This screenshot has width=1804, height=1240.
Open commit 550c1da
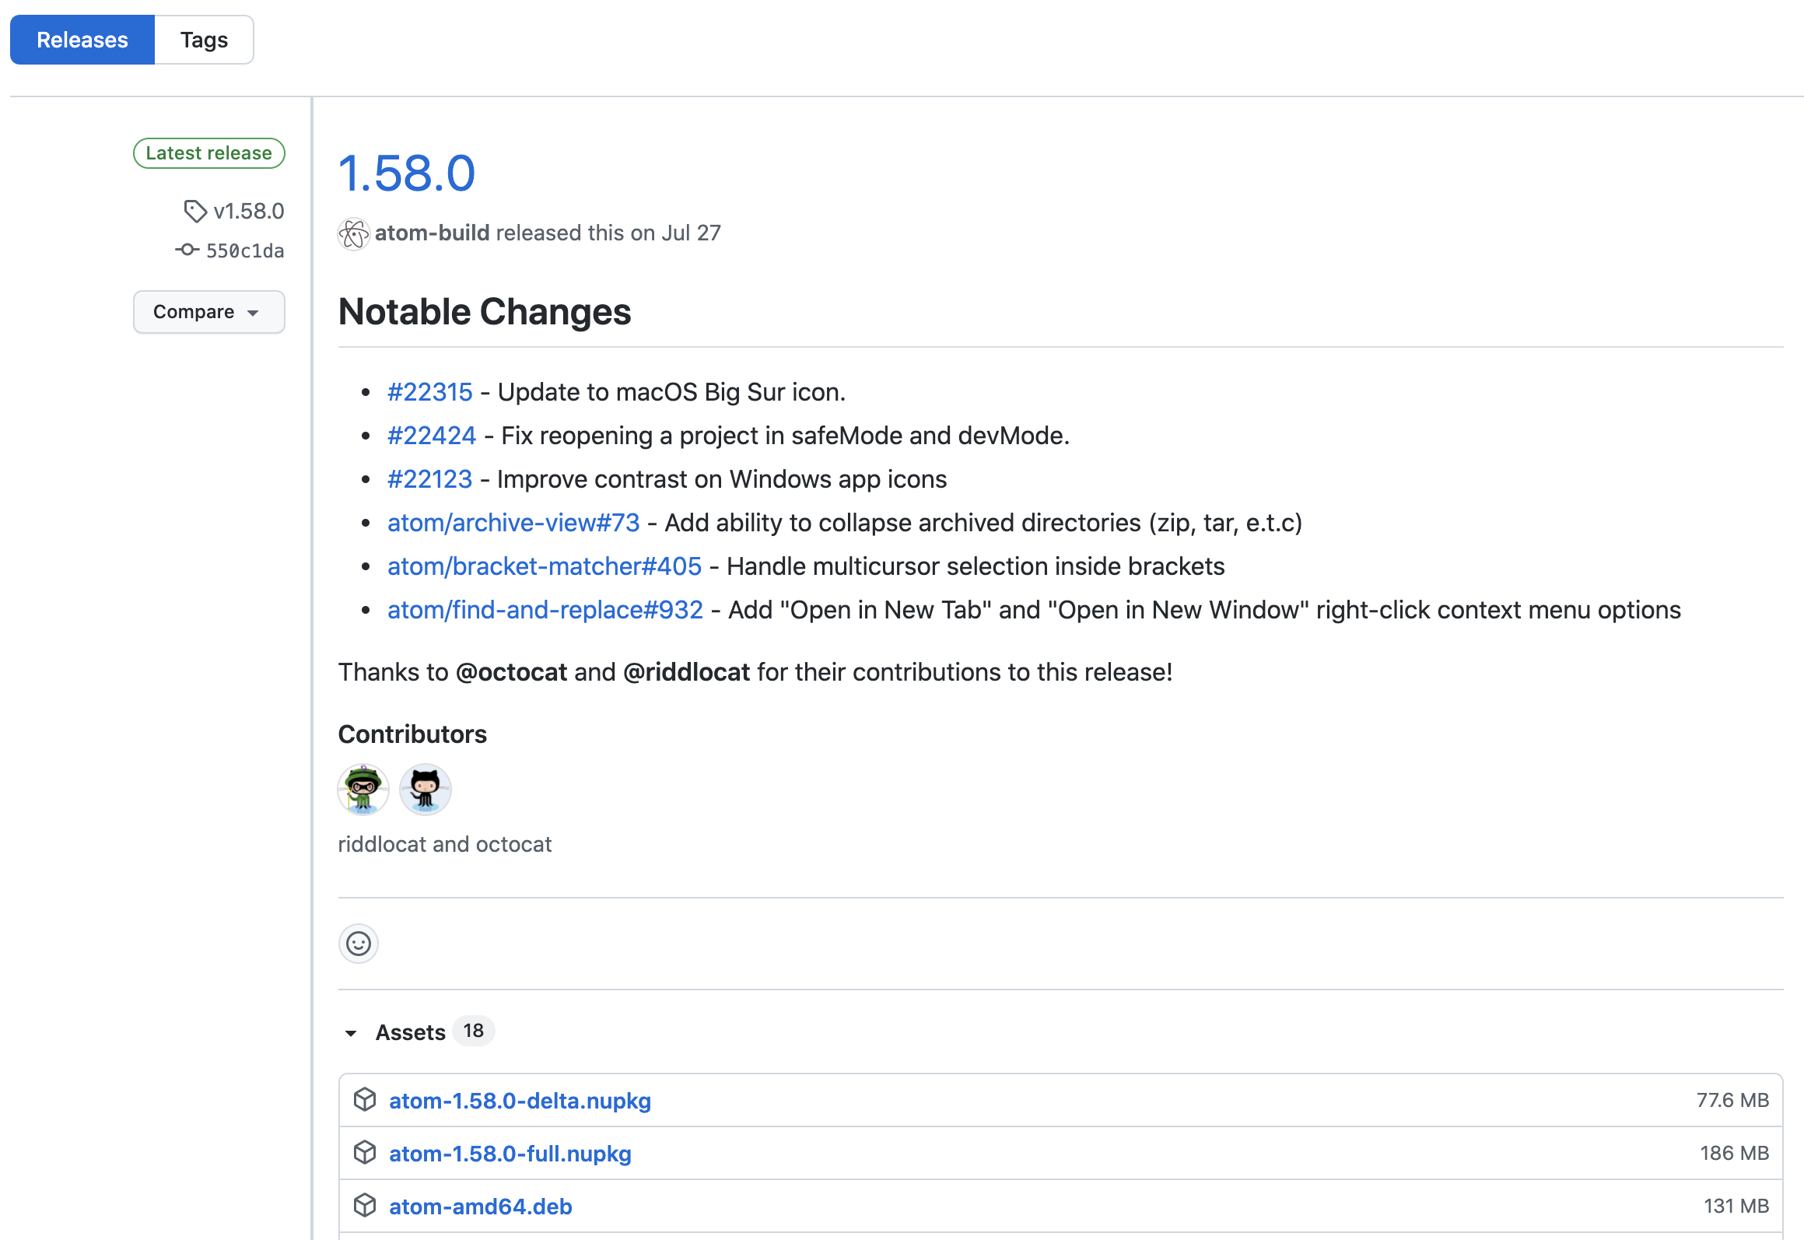(245, 250)
